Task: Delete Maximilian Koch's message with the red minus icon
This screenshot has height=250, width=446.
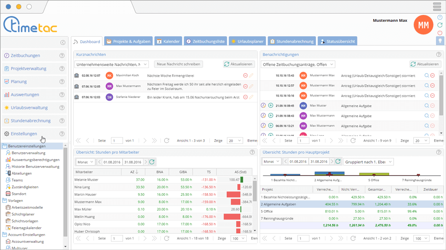Action: (x=246, y=76)
